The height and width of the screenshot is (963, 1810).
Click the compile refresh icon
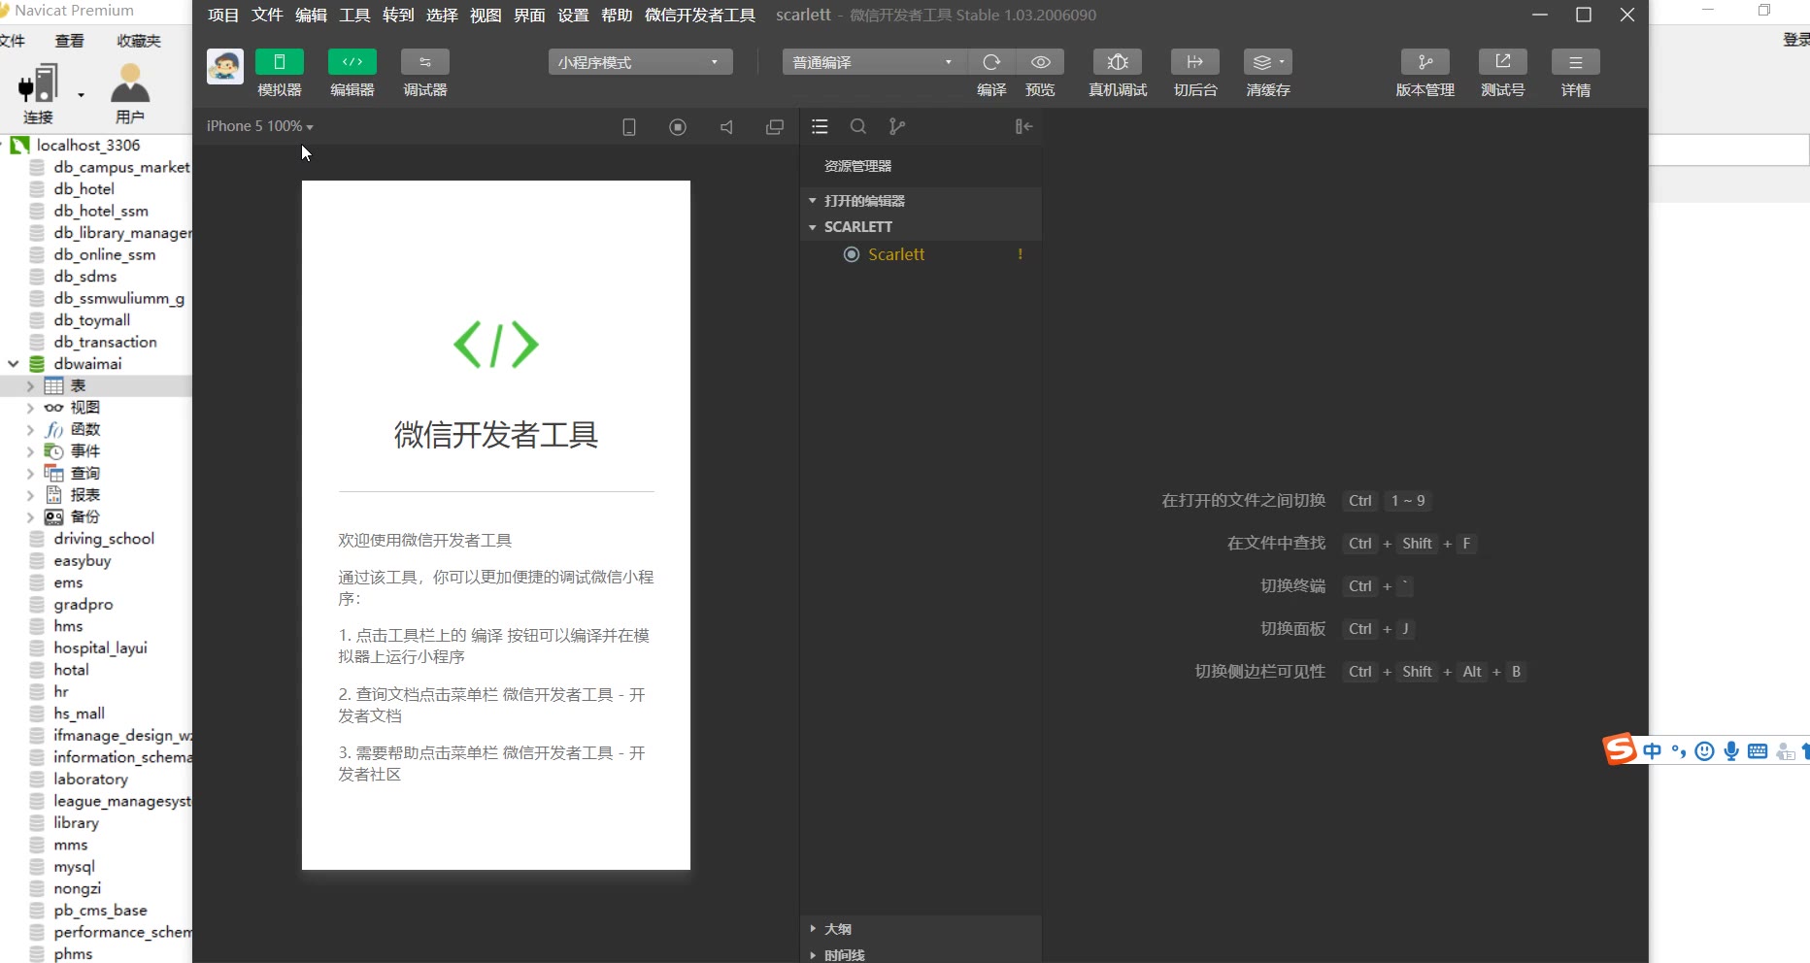(x=991, y=62)
